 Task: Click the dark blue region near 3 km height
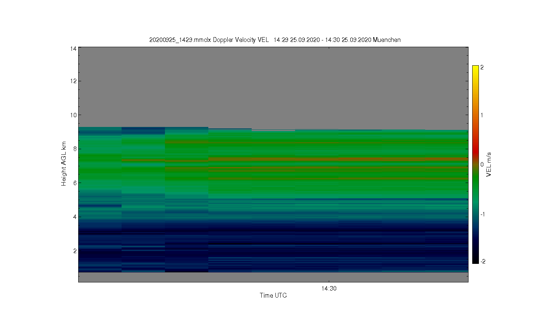point(273,232)
